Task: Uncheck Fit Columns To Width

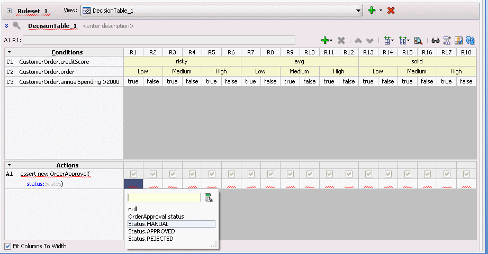Action: 8,246
